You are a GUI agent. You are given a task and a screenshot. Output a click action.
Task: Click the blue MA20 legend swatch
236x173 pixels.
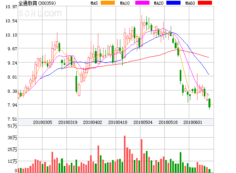coord(173,3)
